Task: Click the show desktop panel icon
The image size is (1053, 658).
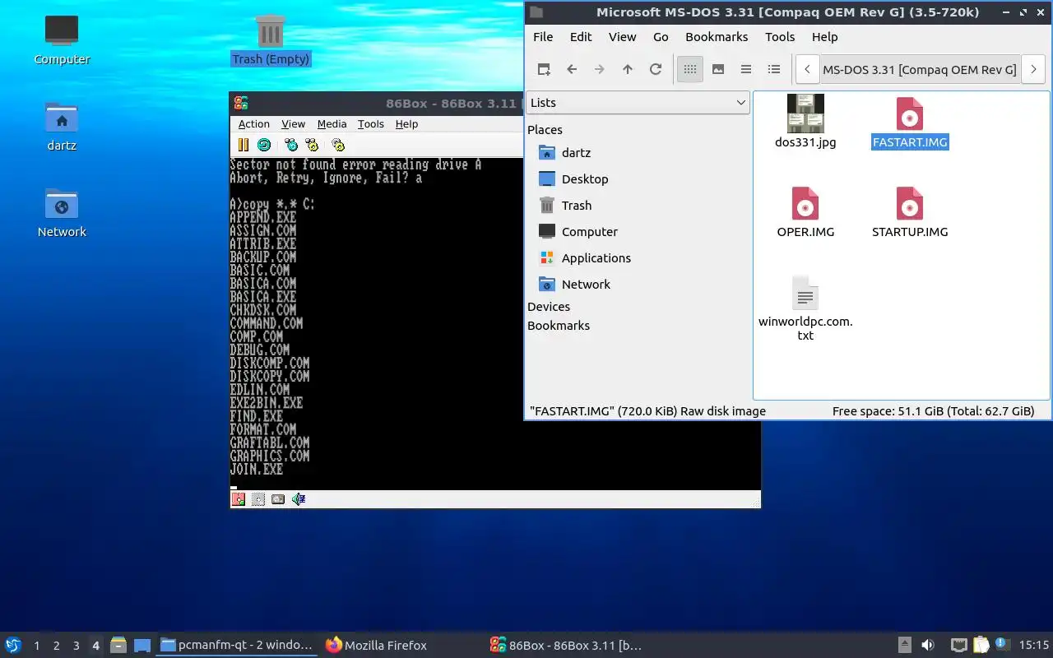Action: point(142,645)
